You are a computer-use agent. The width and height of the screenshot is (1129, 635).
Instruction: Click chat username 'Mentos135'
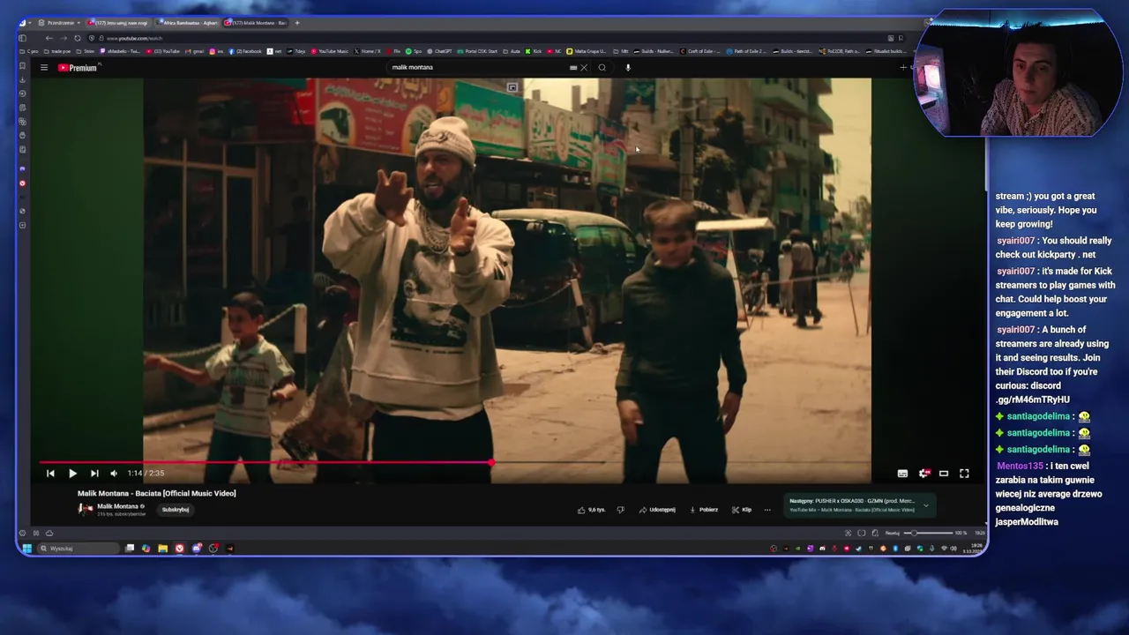coord(1020,466)
